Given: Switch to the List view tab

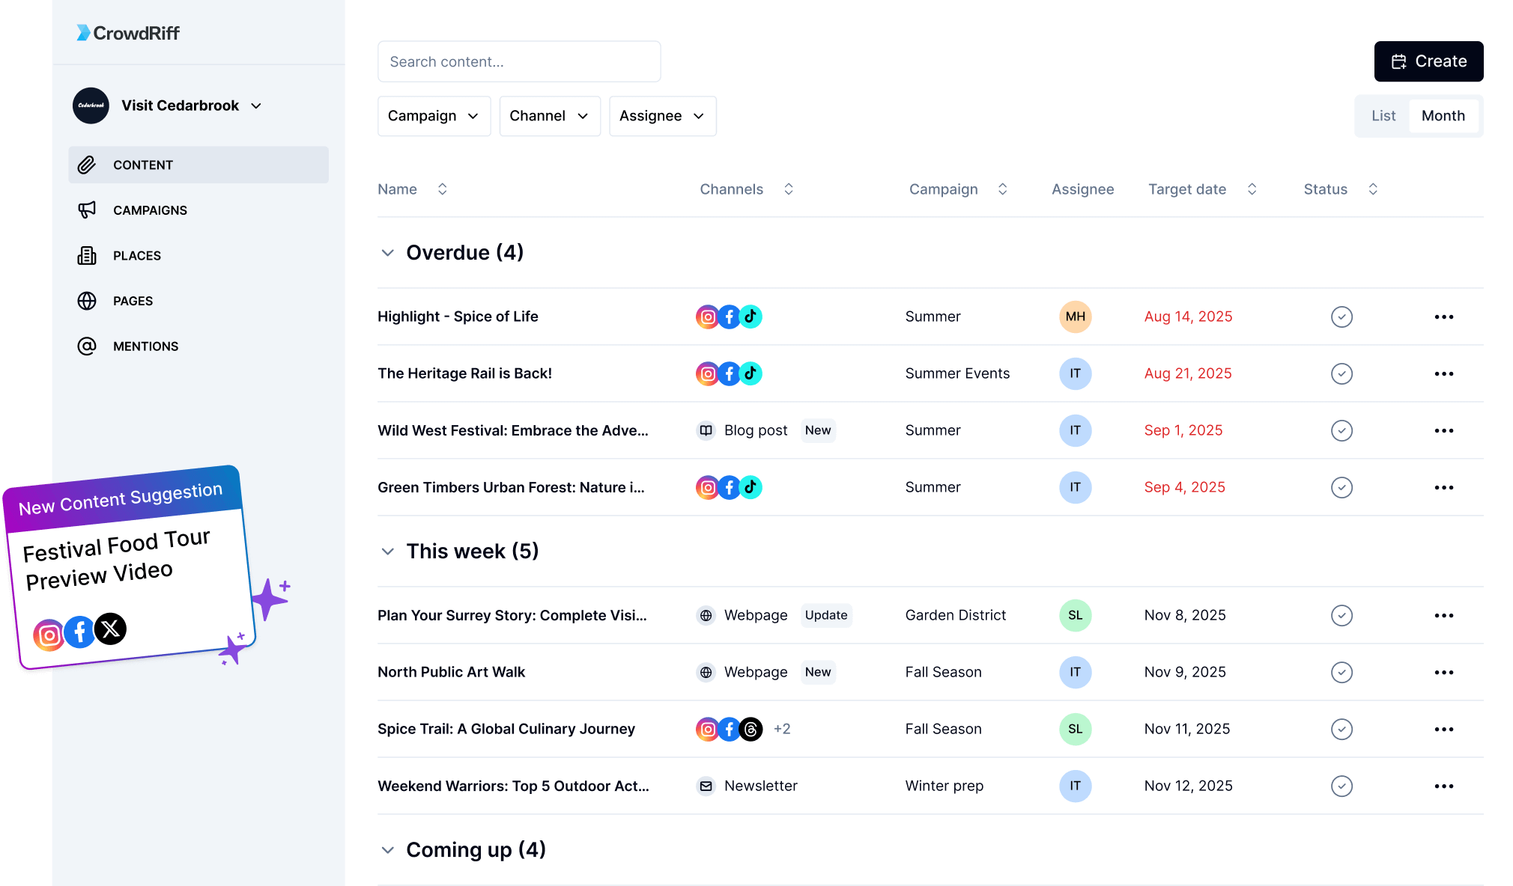Looking at the screenshot, I should click(x=1383, y=116).
